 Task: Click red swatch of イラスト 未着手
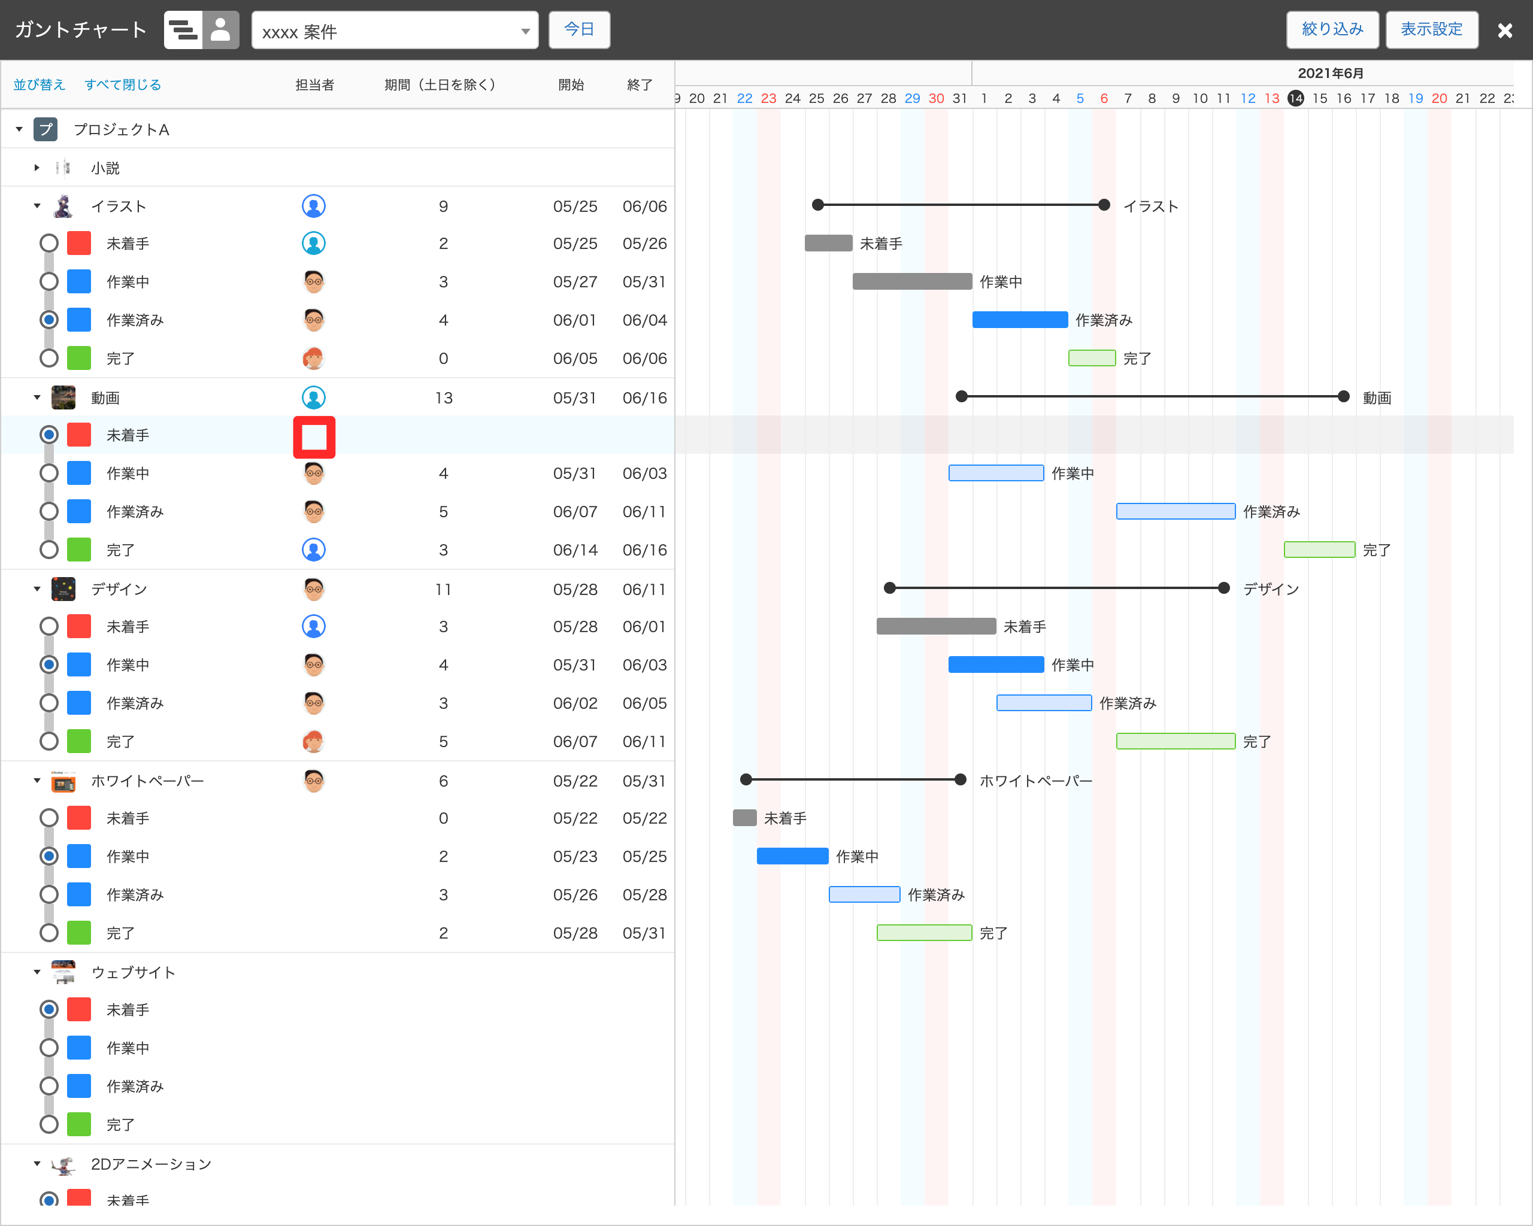[79, 243]
